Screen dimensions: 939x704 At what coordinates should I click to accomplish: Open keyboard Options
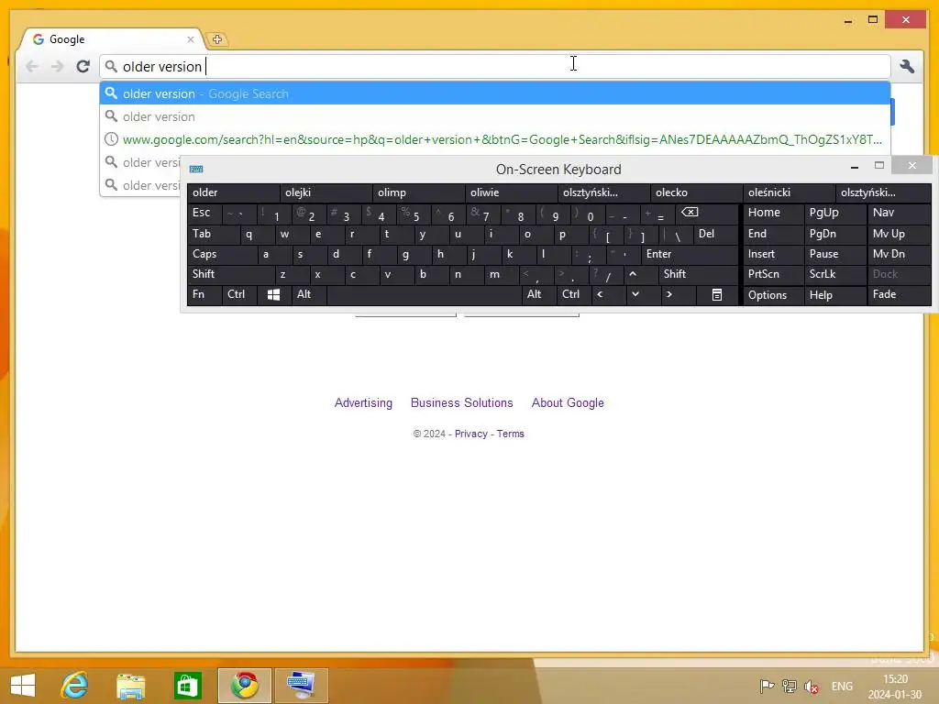(x=774, y=294)
